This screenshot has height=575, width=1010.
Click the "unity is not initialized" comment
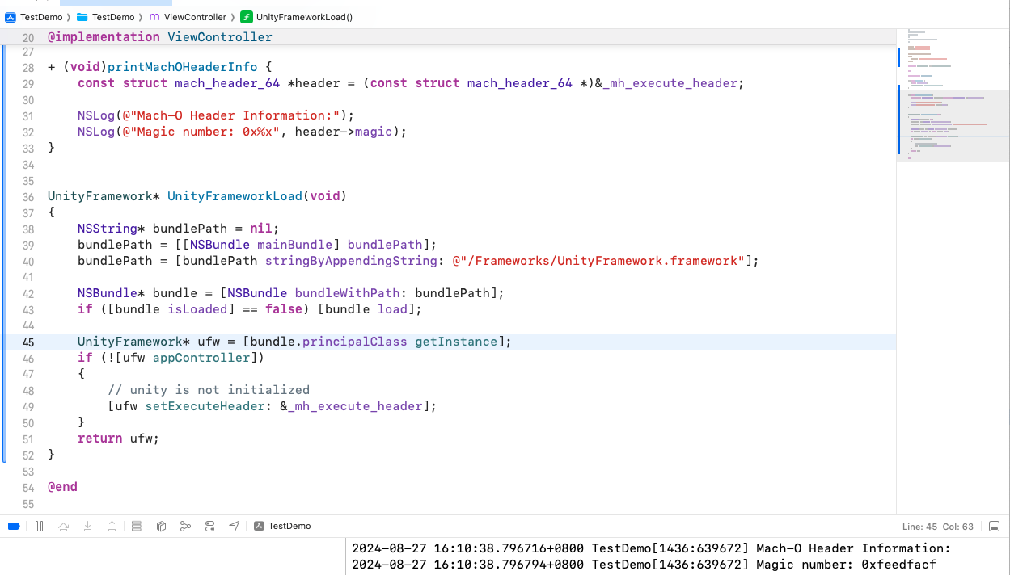point(209,390)
